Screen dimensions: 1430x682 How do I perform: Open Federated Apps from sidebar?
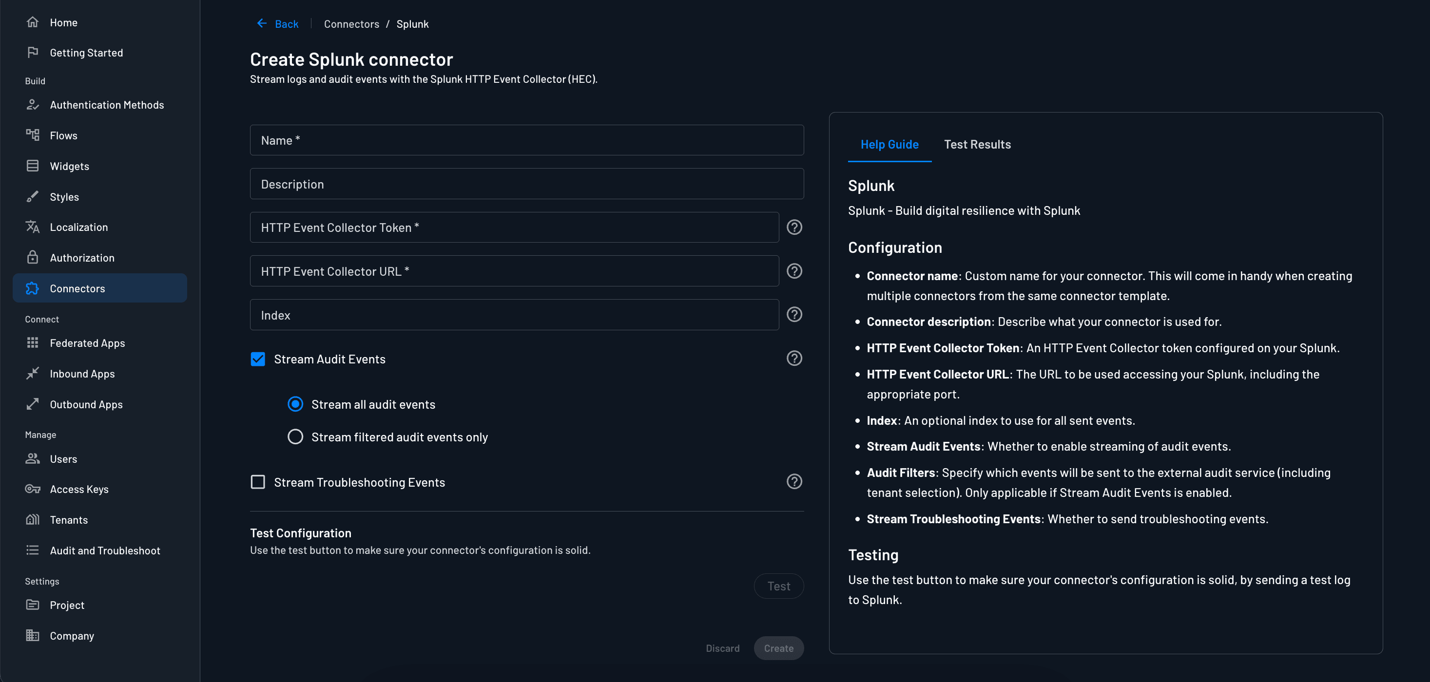click(x=87, y=343)
